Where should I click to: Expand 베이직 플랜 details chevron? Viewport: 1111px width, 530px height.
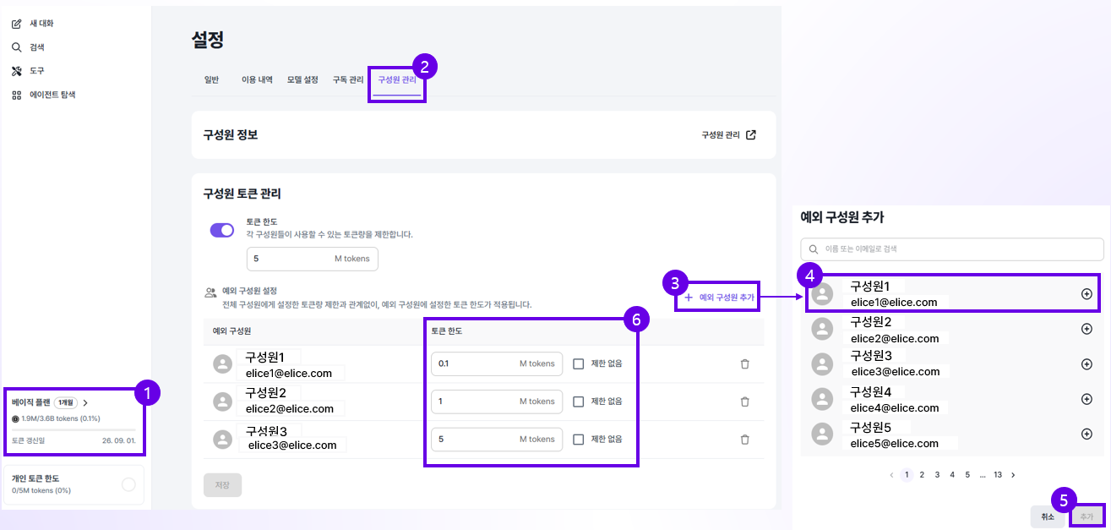85,403
